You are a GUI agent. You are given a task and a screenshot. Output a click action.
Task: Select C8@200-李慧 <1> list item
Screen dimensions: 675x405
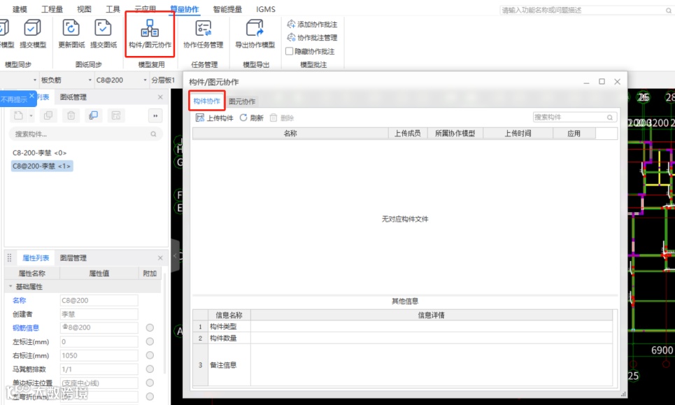tap(42, 166)
